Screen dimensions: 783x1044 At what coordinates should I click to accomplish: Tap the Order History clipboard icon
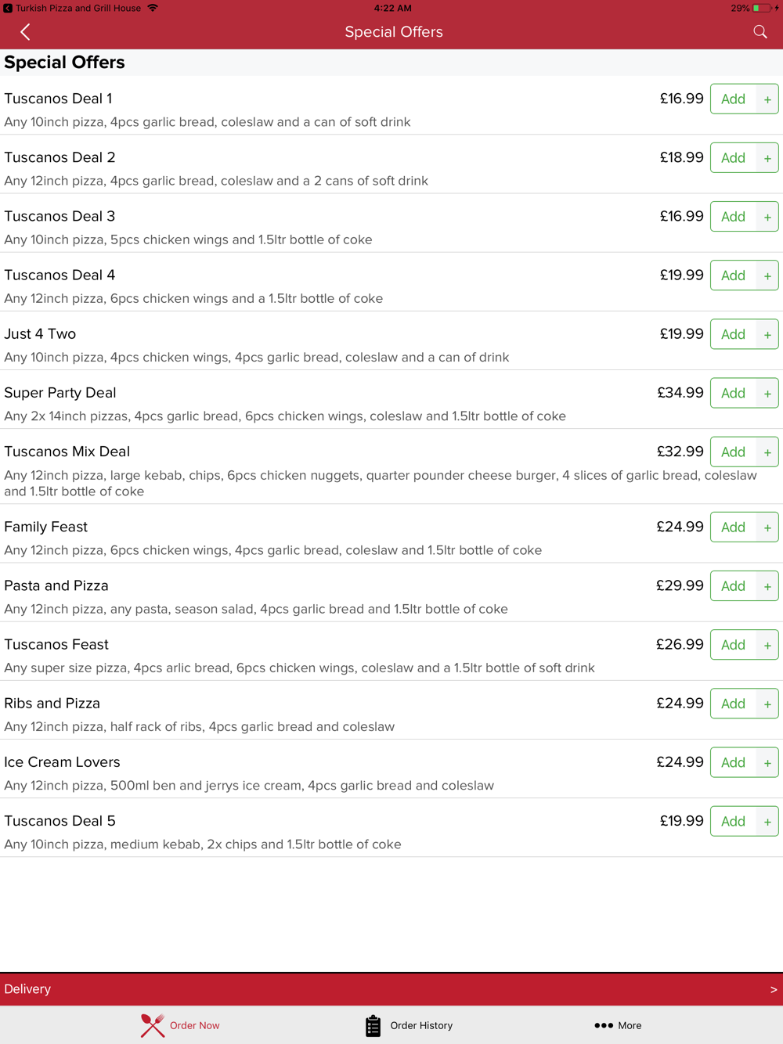(x=373, y=1025)
